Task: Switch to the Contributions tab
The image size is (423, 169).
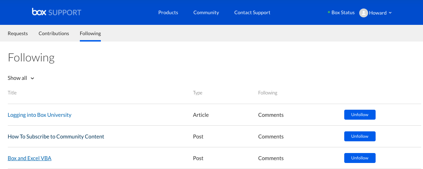Action: coord(54,33)
